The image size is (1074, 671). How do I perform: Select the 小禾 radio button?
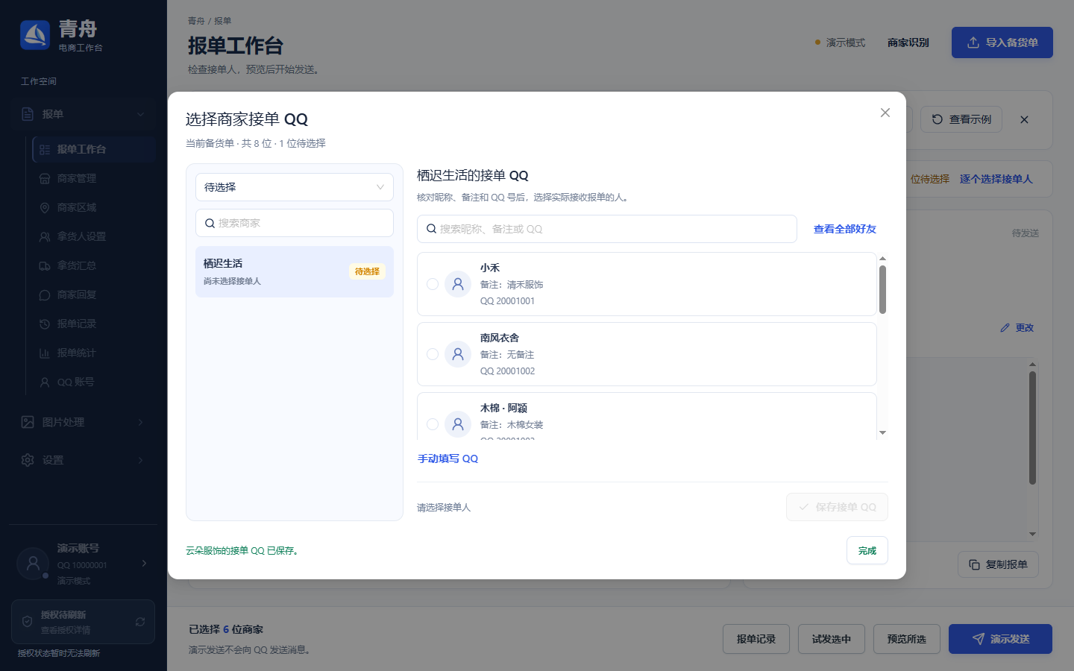[x=433, y=284]
